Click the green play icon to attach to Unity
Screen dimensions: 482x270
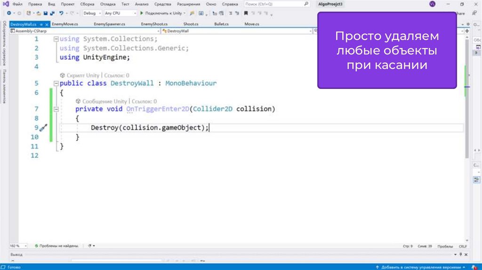(142, 13)
